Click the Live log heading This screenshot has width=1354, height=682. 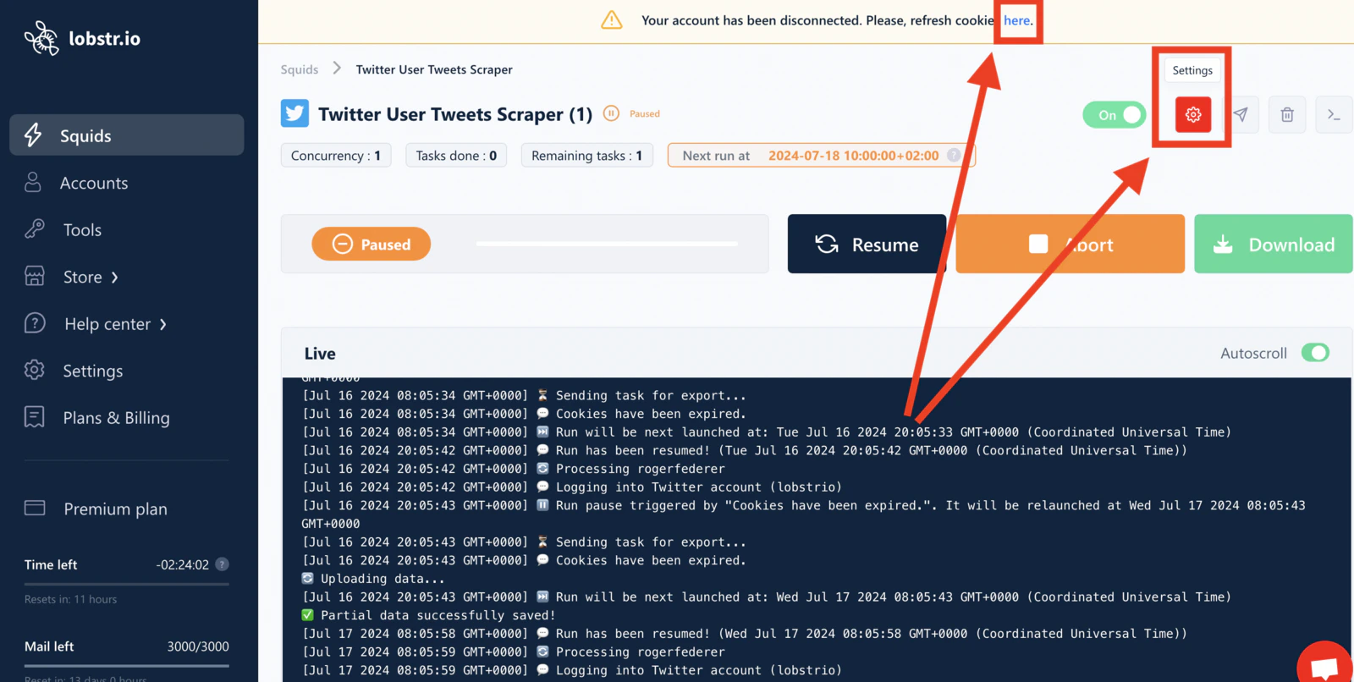pyautogui.click(x=320, y=354)
